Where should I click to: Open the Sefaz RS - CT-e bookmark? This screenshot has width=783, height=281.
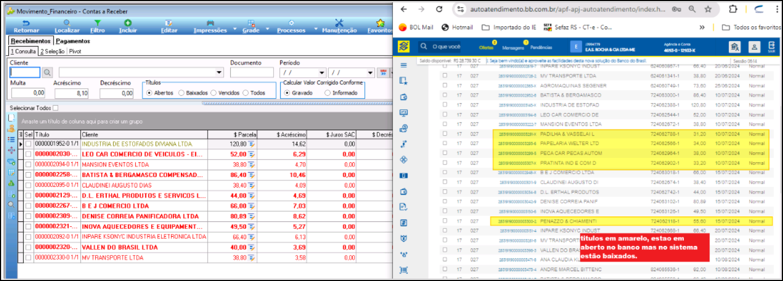click(578, 27)
